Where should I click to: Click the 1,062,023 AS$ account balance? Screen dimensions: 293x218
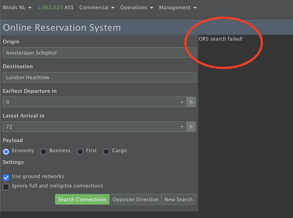pos(55,7)
